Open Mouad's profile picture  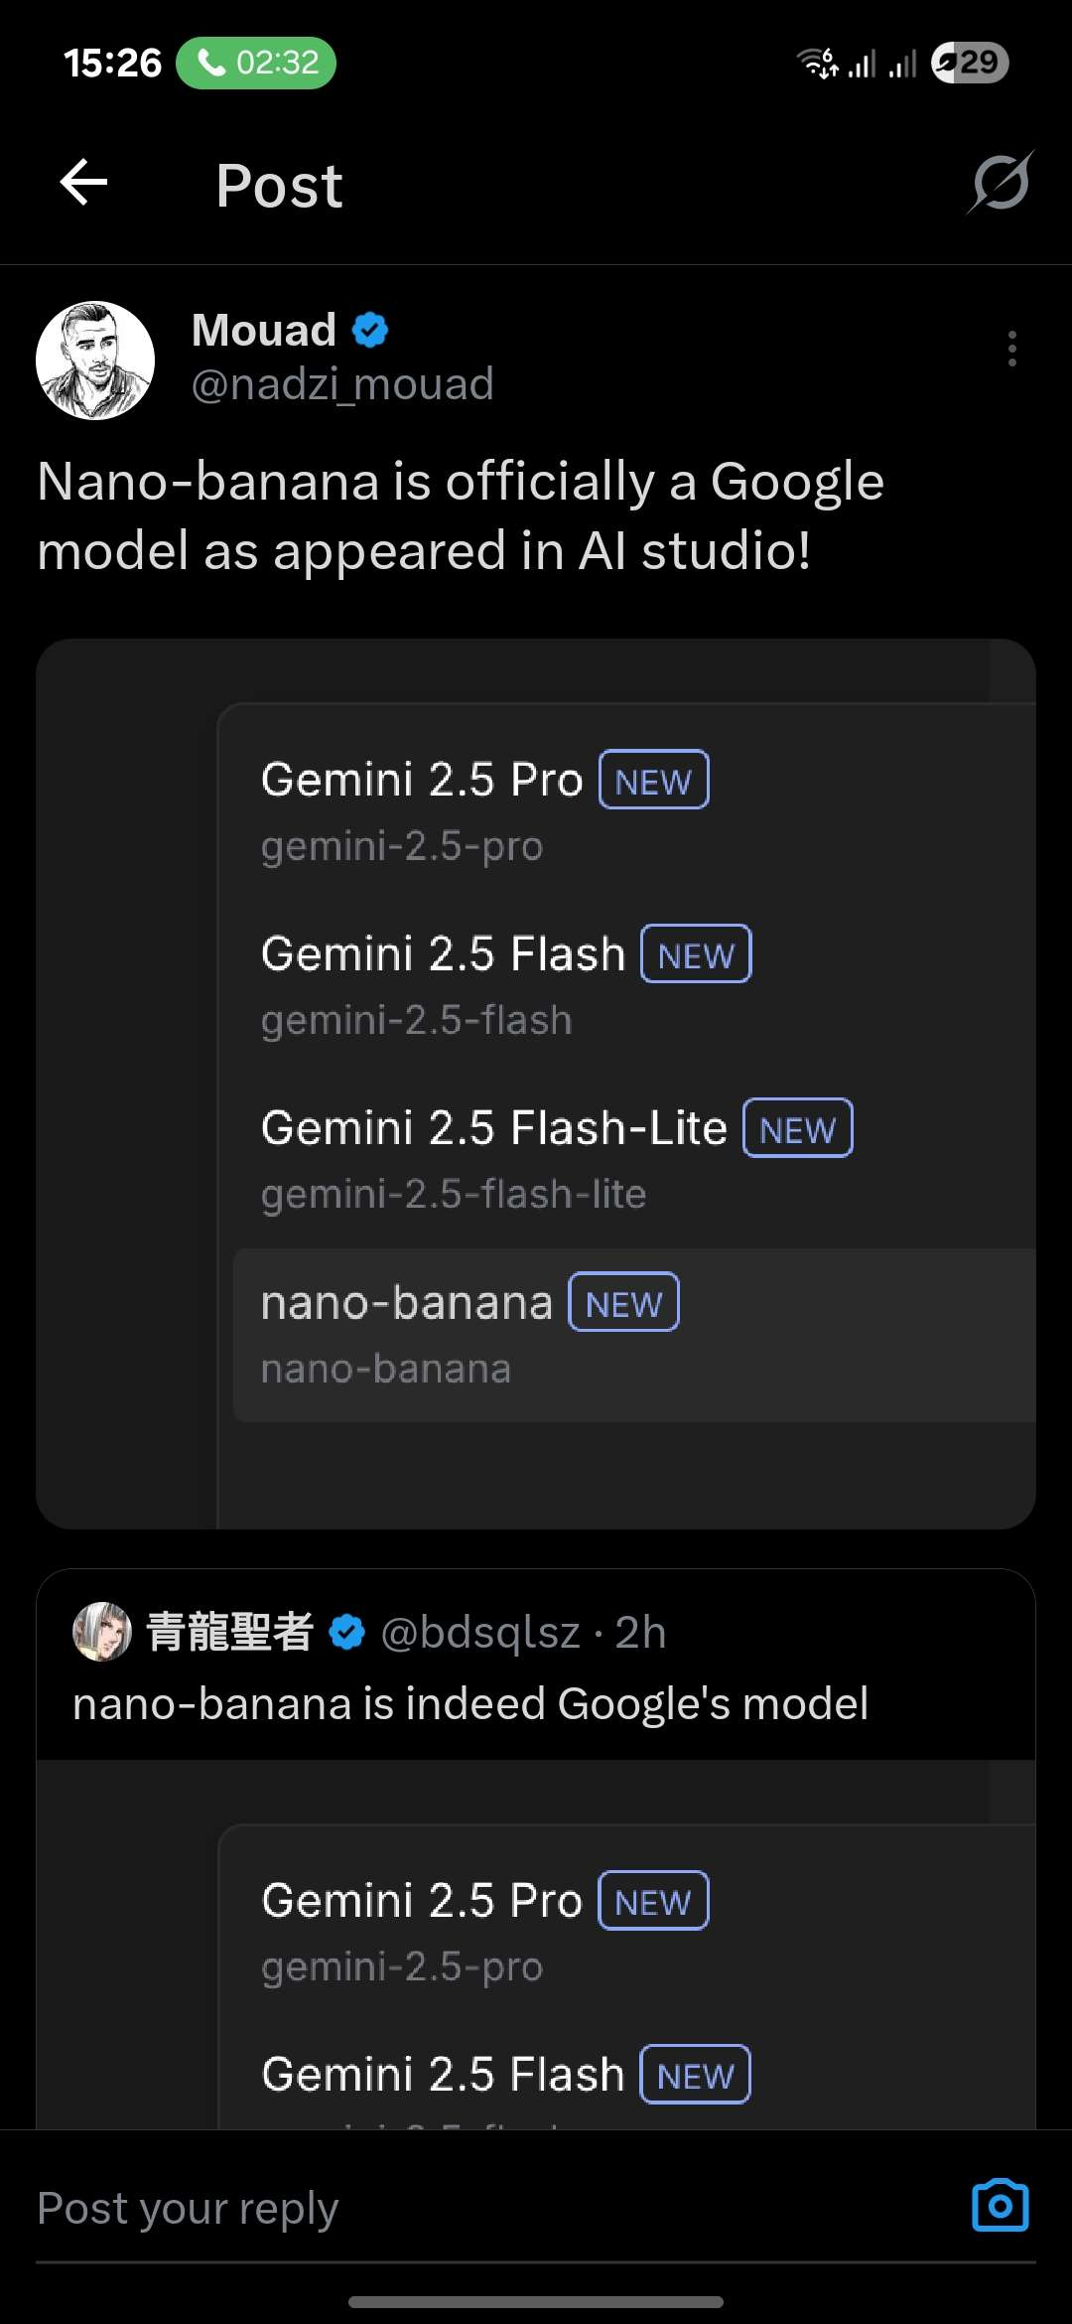pos(95,361)
